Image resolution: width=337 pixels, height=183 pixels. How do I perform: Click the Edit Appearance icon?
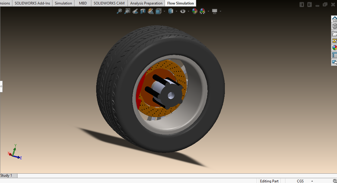point(195,11)
